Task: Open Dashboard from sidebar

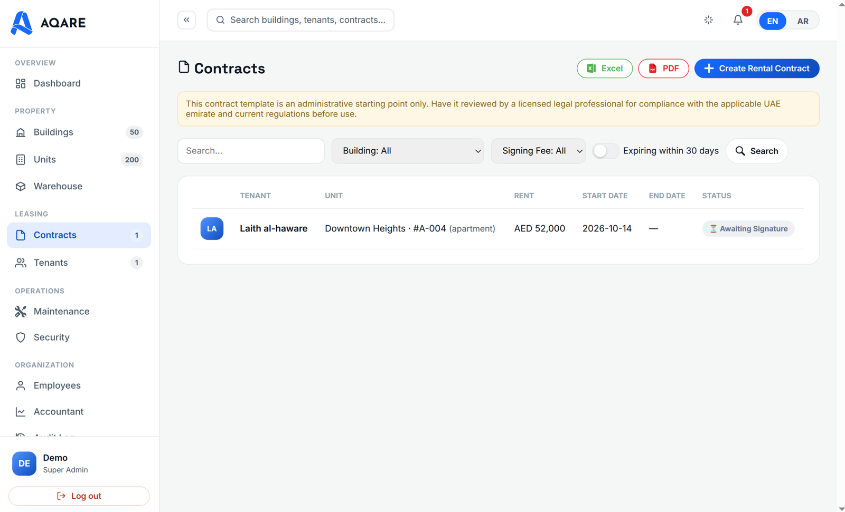Action: click(x=79, y=83)
